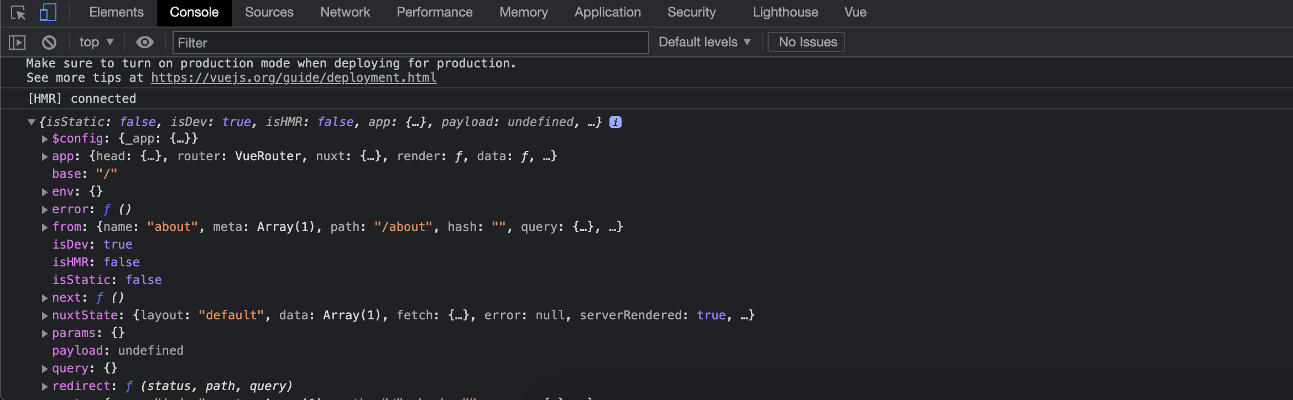The width and height of the screenshot is (1293, 400).
Task: Open the Application tab
Action: point(608,12)
